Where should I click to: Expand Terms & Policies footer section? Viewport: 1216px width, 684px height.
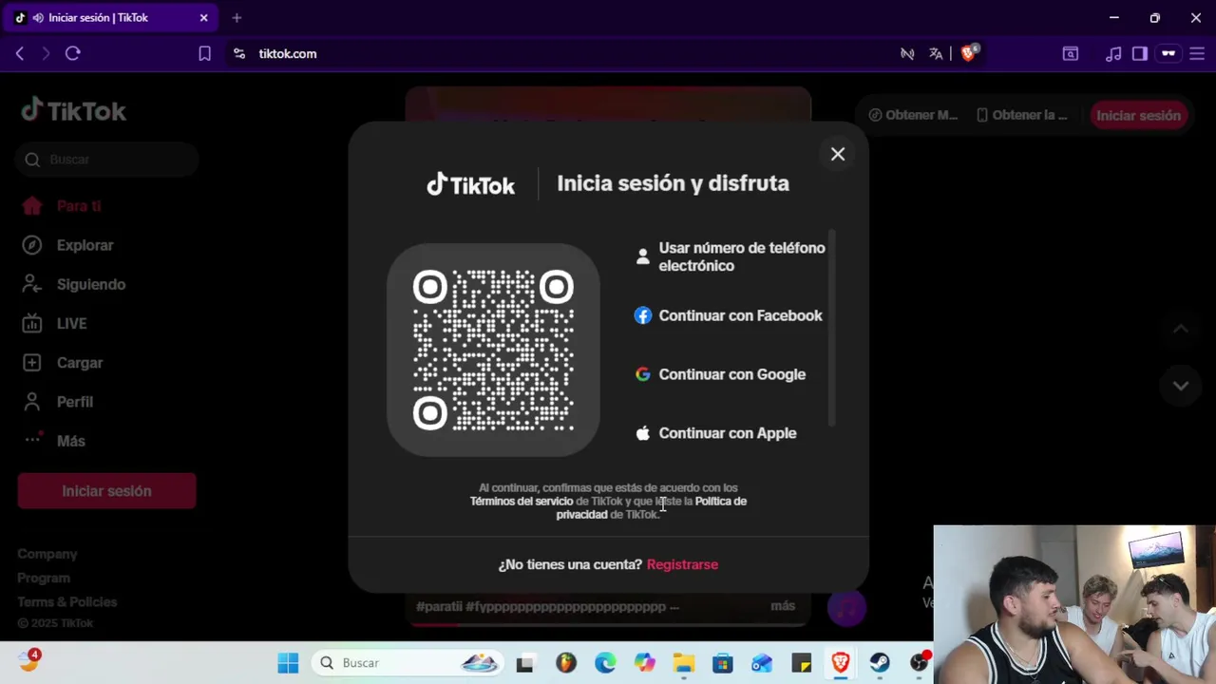pyautogui.click(x=67, y=601)
